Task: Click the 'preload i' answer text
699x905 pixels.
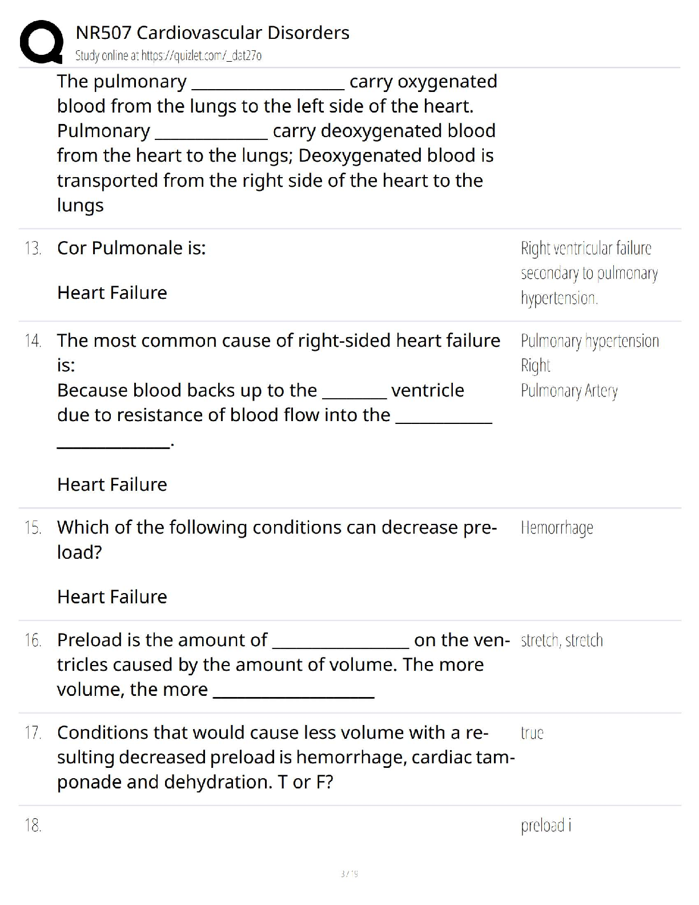Action: point(546,826)
